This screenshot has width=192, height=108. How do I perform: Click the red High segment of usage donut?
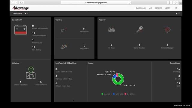(117, 75)
